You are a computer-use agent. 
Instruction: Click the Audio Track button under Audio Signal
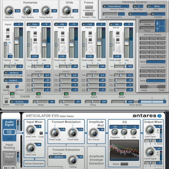click(x=9, y=132)
